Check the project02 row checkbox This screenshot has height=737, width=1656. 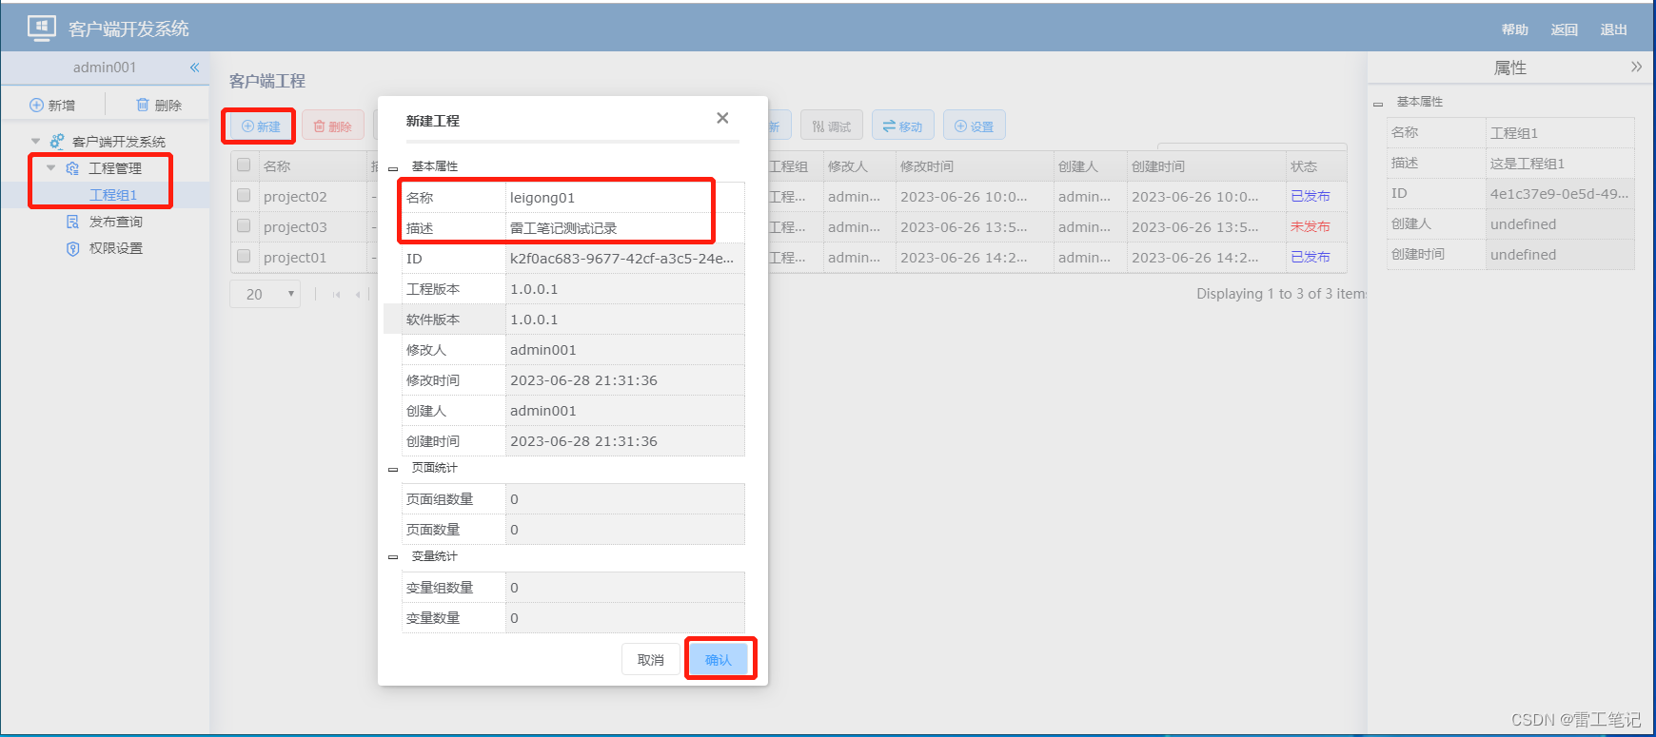point(244,195)
